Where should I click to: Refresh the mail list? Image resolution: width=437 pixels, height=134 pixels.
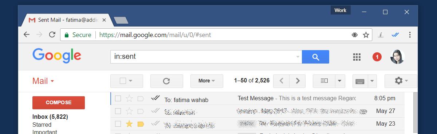pyautogui.click(x=166, y=81)
